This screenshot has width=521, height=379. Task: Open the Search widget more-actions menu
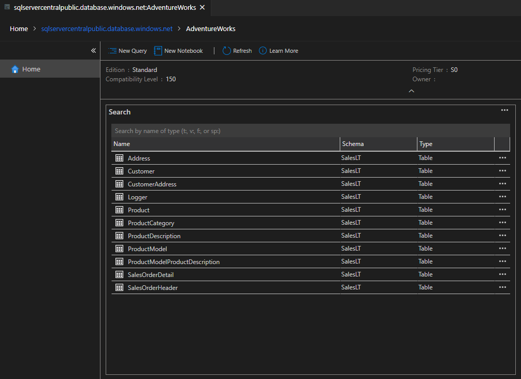click(504, 110)
